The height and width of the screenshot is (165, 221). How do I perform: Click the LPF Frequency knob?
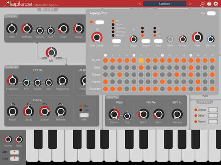click(x=12, y=81)
